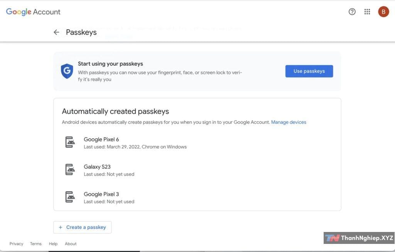This screenshot has height=252, width=395.
Task: Open the About footer link
Action: pos(71,244)
